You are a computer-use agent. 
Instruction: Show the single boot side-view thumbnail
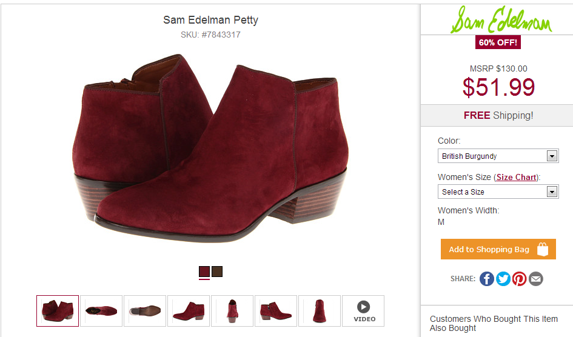coord(189,311)
